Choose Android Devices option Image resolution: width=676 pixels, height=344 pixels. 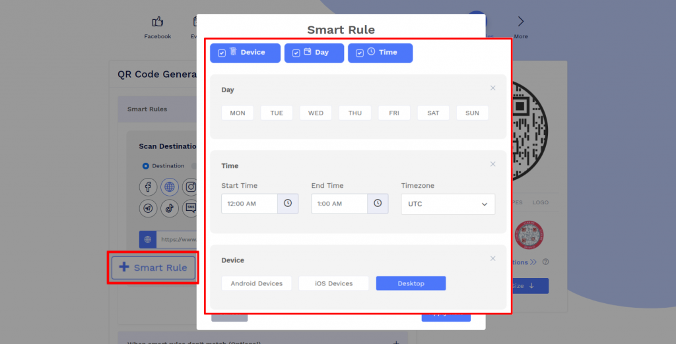pos(257,283)
